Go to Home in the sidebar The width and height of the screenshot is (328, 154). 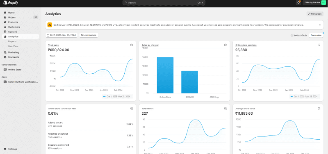point(11,13)
